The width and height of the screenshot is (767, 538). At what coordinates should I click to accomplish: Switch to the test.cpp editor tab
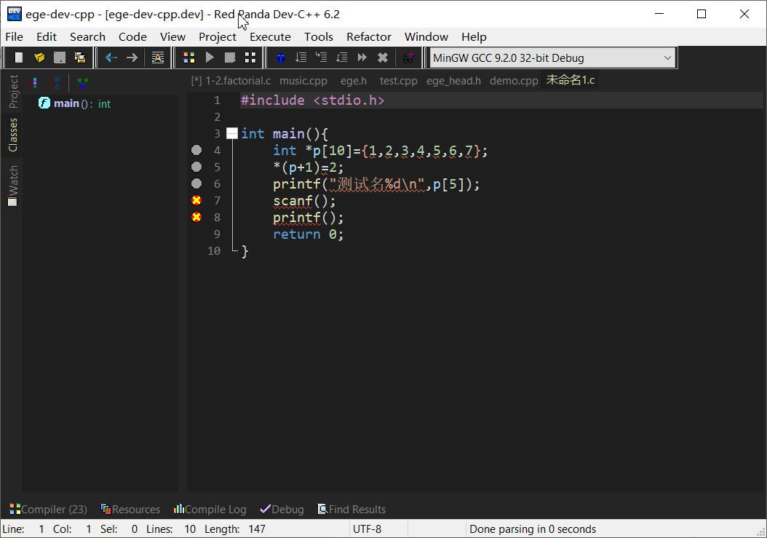tap(399, 80)
